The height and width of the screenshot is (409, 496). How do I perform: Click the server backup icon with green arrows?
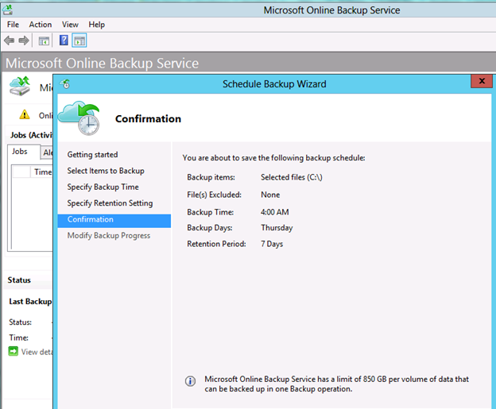point(20,86)
